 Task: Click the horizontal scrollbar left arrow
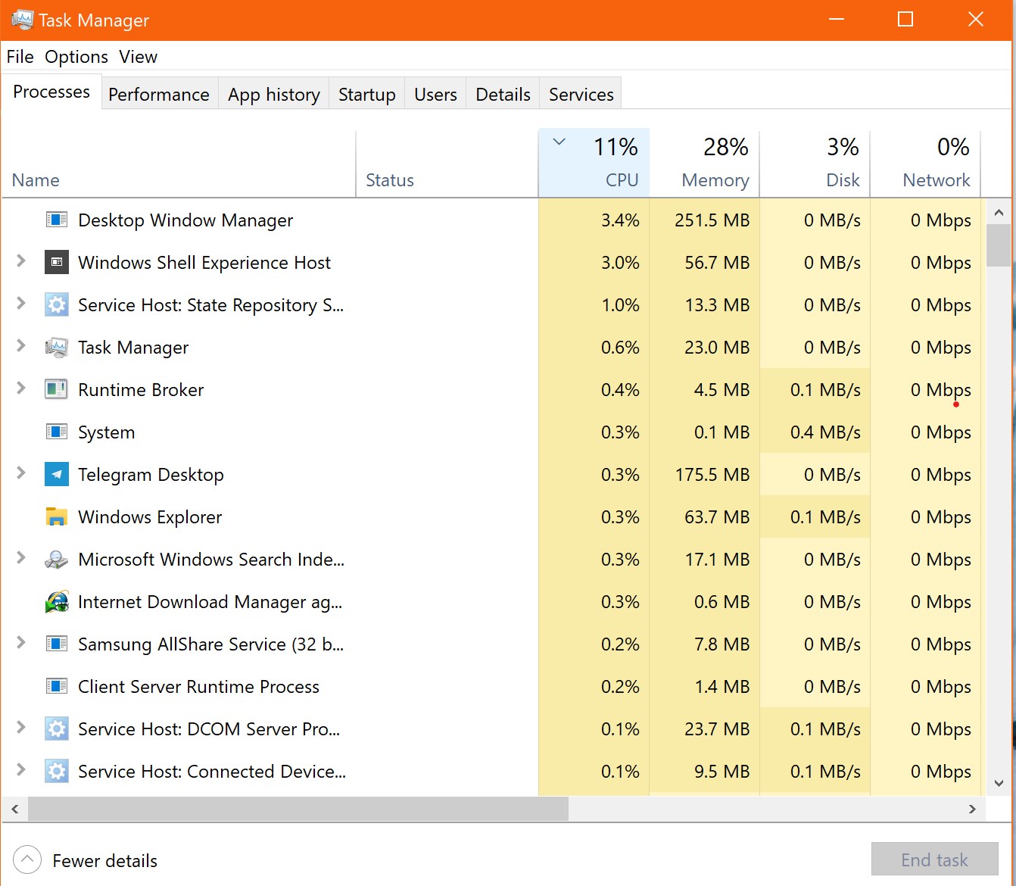15,810
